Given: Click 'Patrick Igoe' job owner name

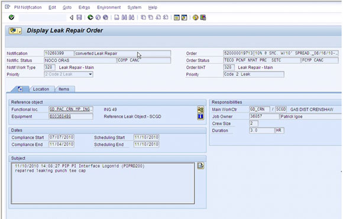Looking at the screenshot, I should pyautogui.click(x=292, y=117).
